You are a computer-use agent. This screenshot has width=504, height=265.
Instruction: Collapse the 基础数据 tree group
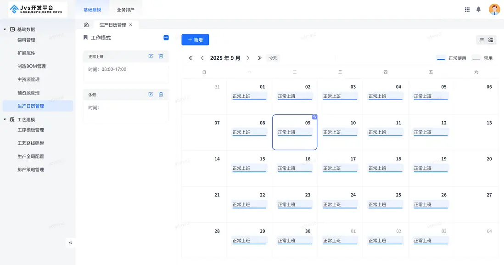5,29
